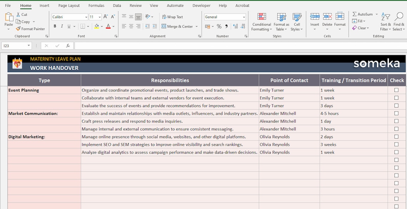Viewport: 407px width, 209px height.
Task: Apply the yellow fill color swatch
Action: [x=96, y=26]
